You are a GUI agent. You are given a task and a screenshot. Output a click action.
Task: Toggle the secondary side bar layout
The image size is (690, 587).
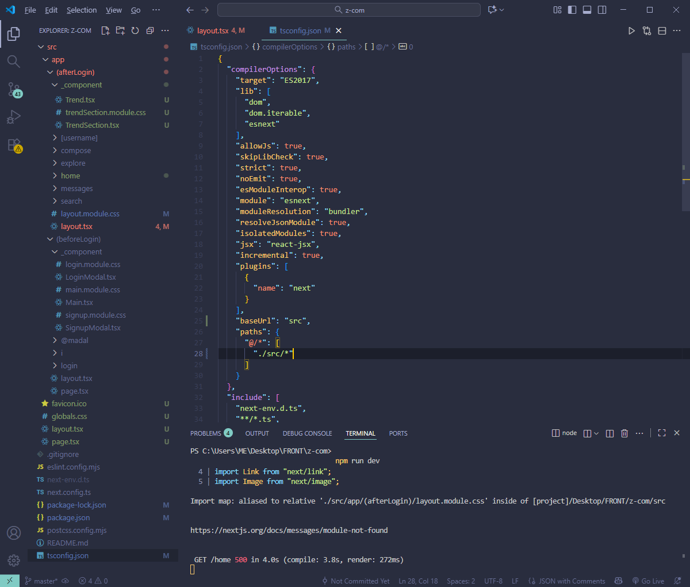[x=602, y=10]
